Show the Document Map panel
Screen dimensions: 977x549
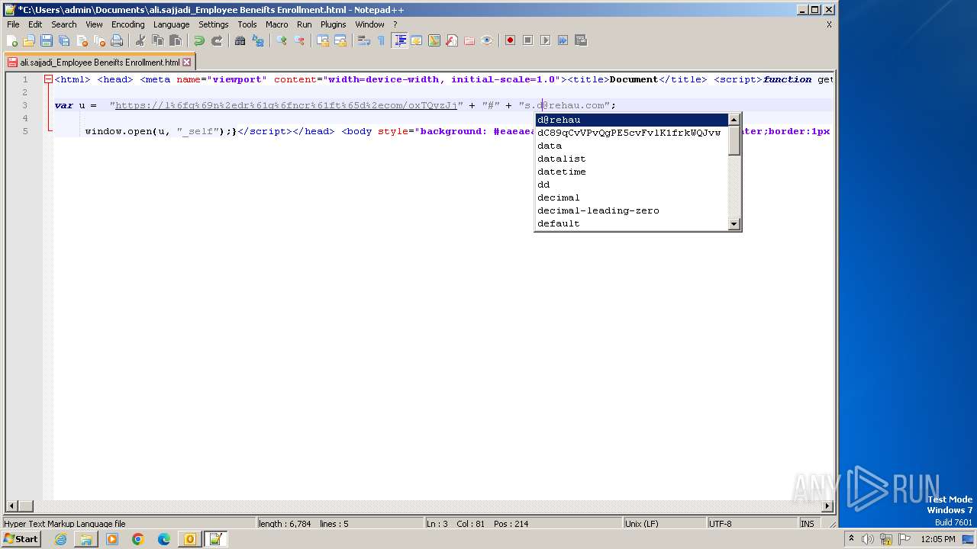[434, 40]
